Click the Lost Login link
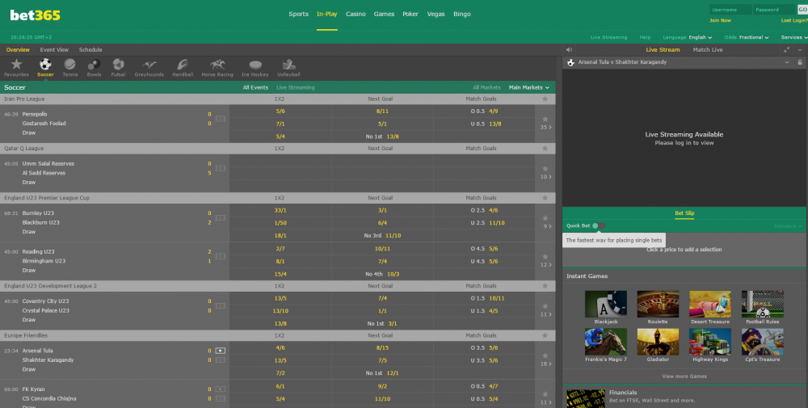808x408 pixels. pyautogui.click(x=794, y=21)
